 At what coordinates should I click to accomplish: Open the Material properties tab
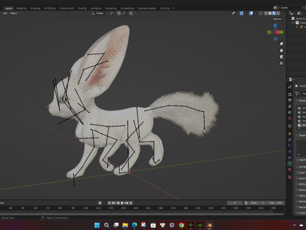coord(290,169)
